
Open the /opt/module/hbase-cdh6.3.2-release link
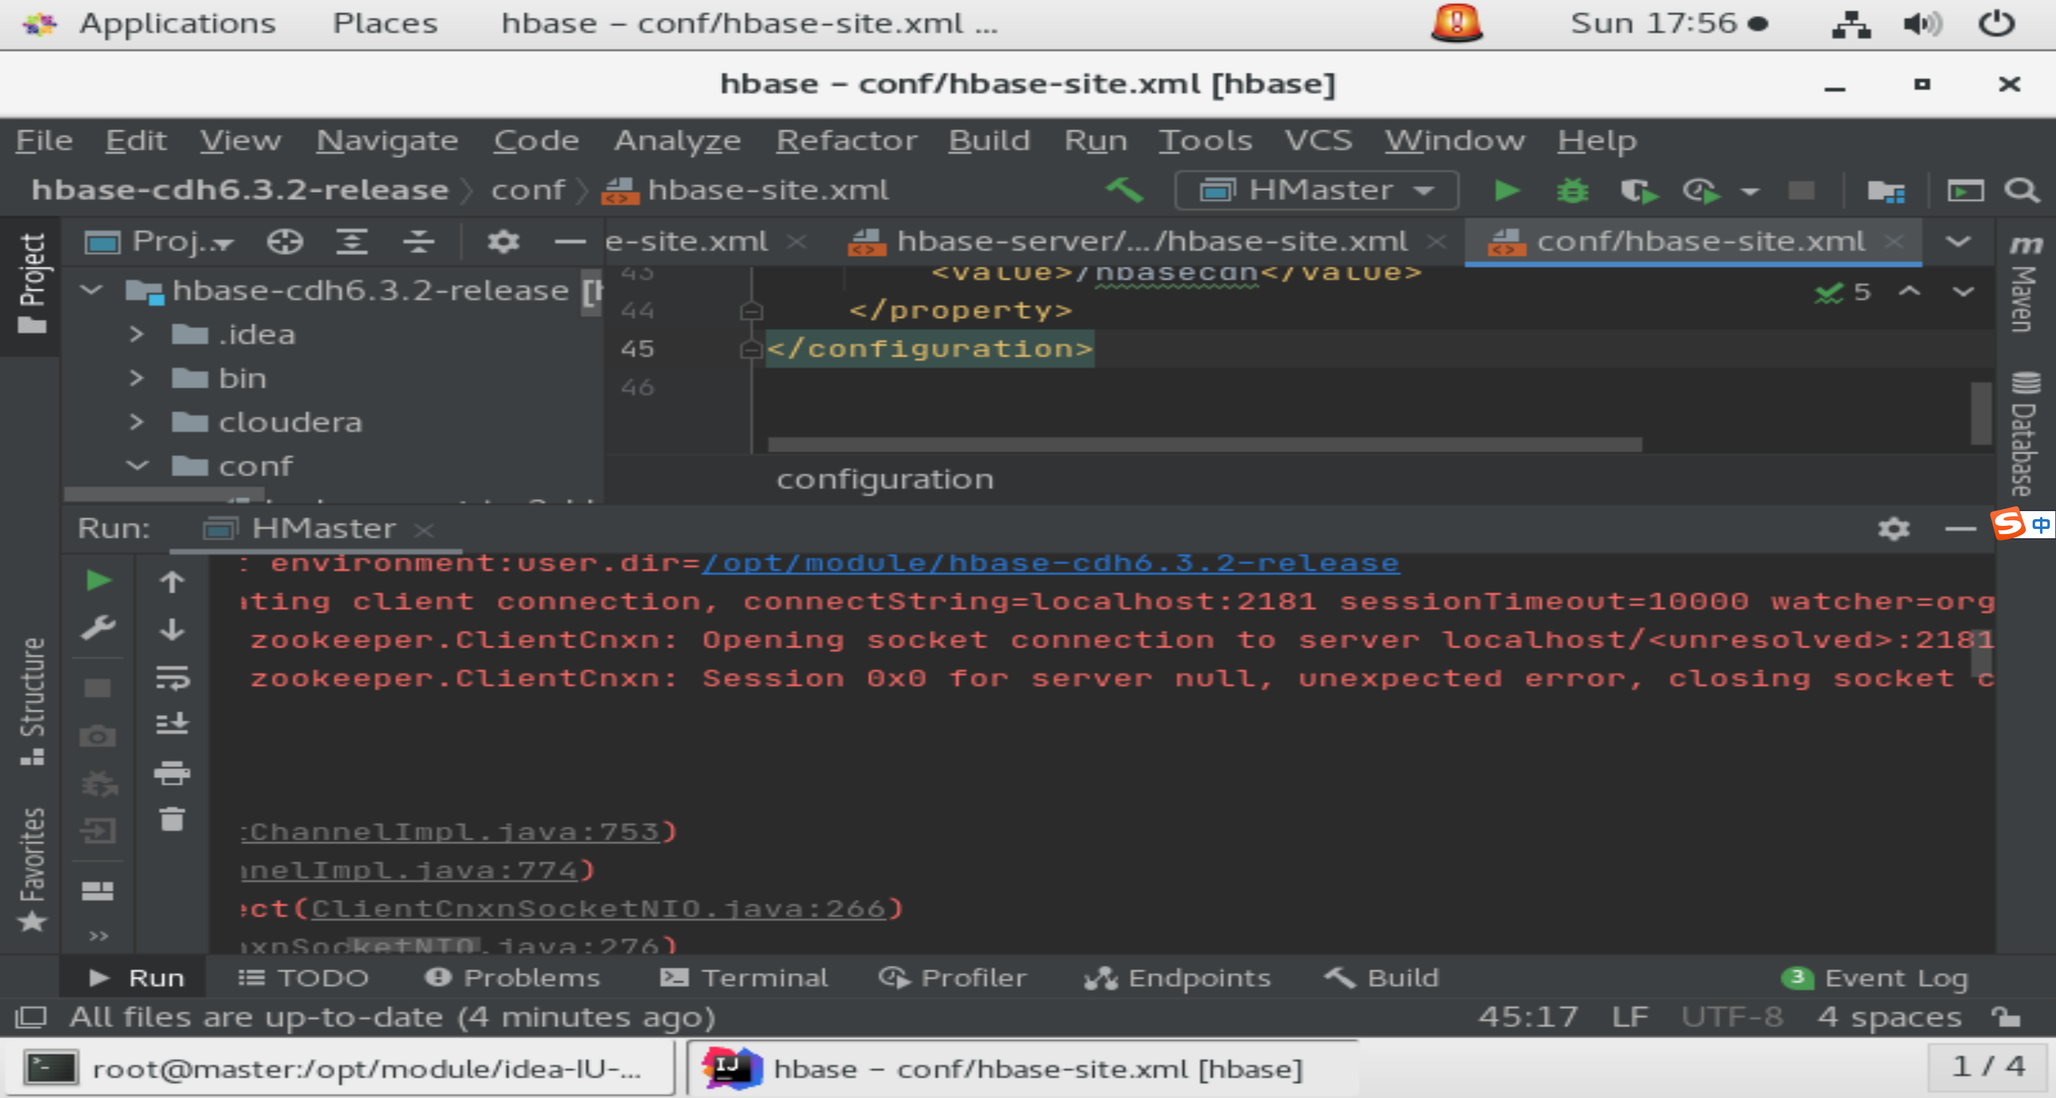pos(1050,563)
